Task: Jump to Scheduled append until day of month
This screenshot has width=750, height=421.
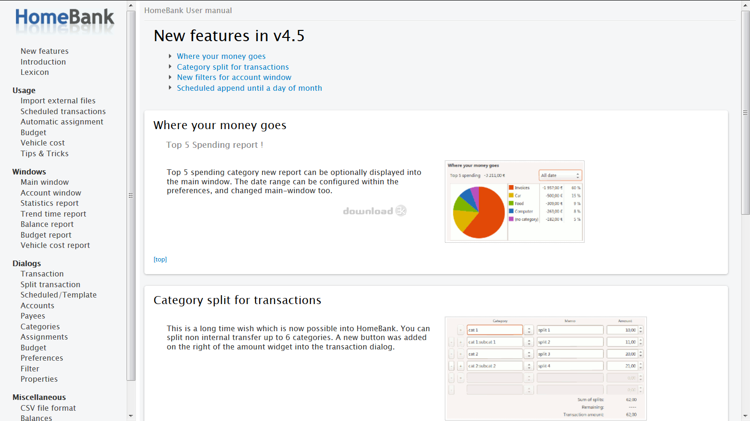Action: coord(249,88)
